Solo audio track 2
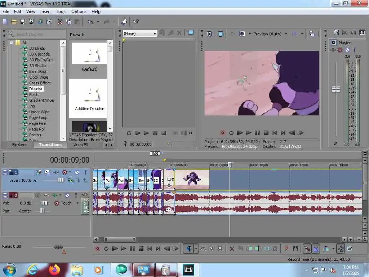The height and width of the screenshot is (277, 369). coord(76,195)
